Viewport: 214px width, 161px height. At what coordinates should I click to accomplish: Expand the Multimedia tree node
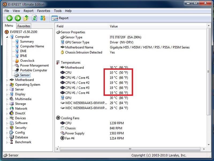7,99
